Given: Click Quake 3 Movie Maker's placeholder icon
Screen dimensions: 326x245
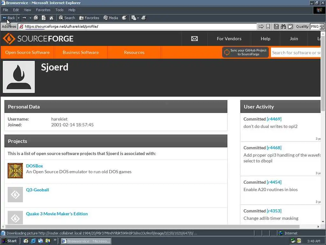Looking at the screenshot, I should [15, 218].
